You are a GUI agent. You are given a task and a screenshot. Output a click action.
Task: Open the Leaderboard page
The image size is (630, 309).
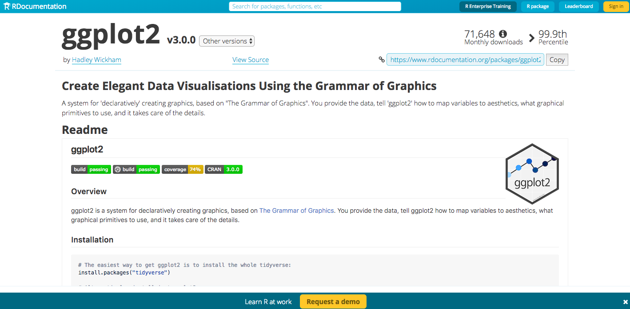click(x=578, y=6)
